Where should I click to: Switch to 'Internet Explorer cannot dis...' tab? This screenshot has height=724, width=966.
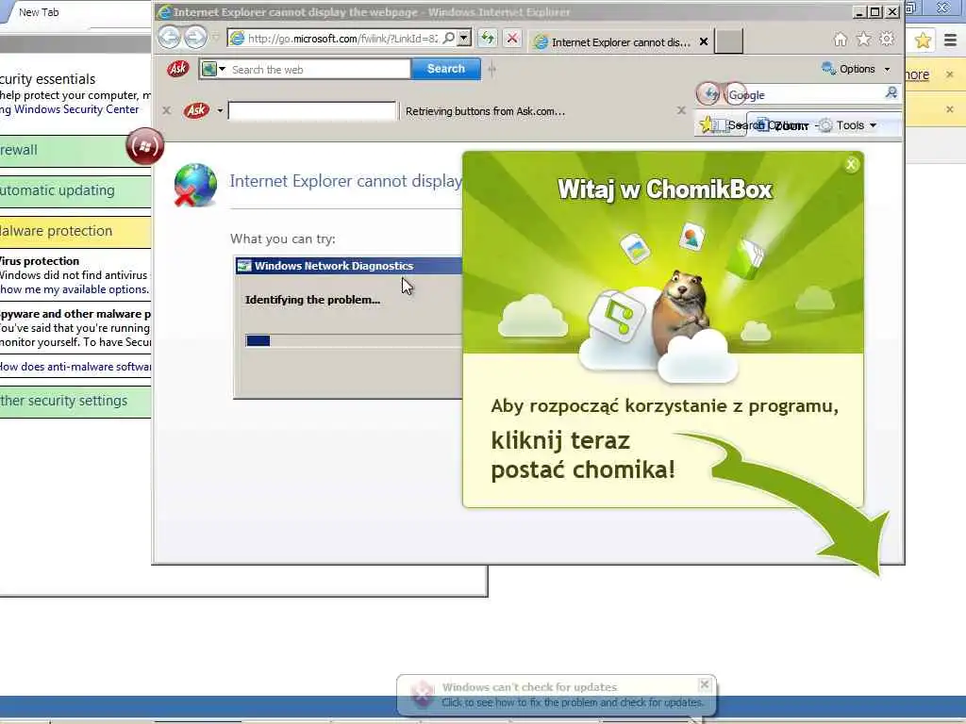pyautogui.click(x=620, y=41)
